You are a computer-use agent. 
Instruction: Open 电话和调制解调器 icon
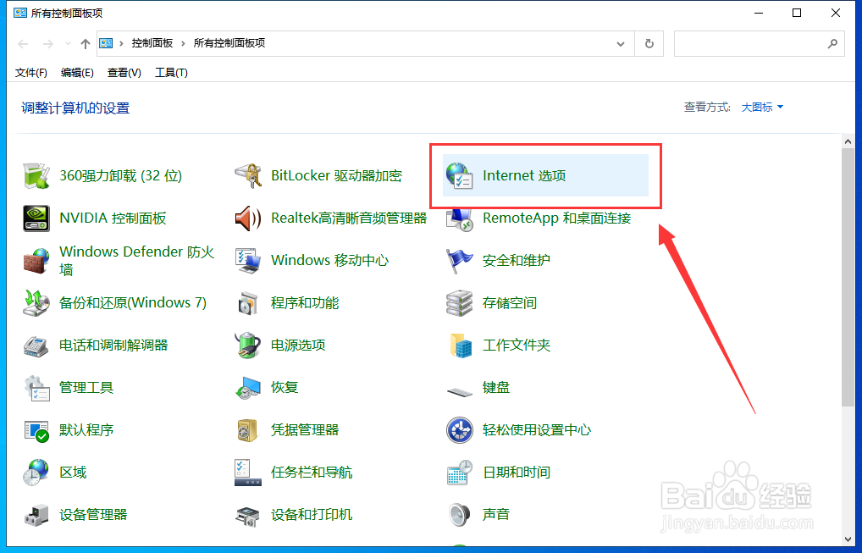(36, 346)
